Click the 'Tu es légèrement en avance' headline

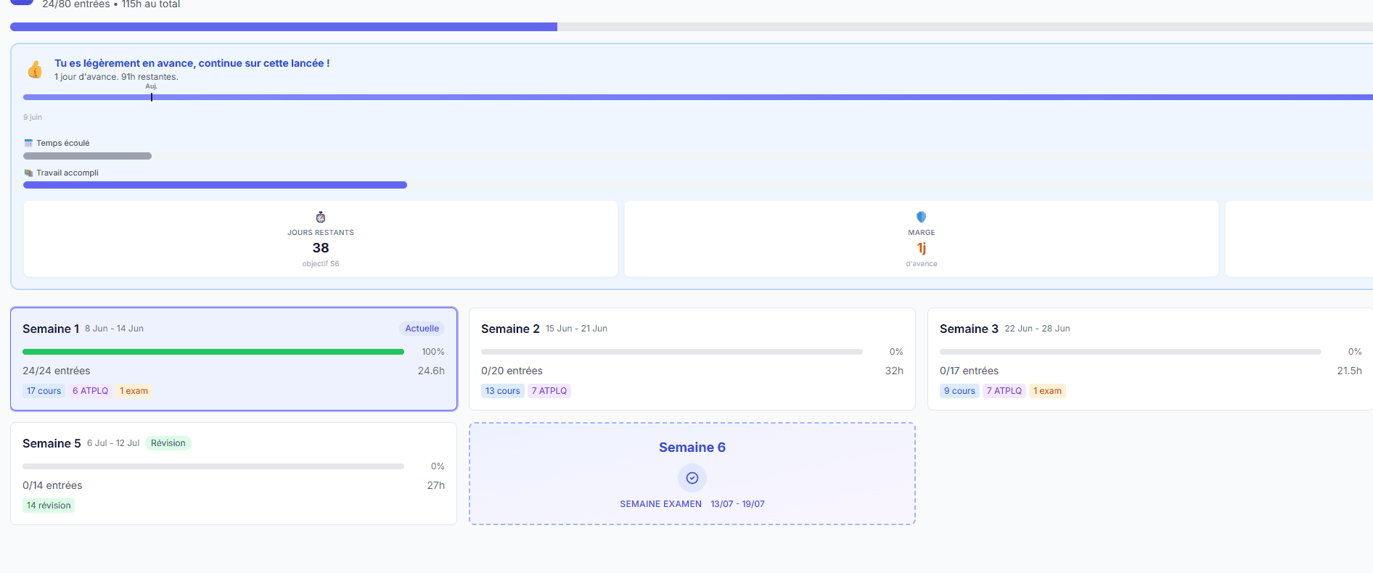pos(192,63)
